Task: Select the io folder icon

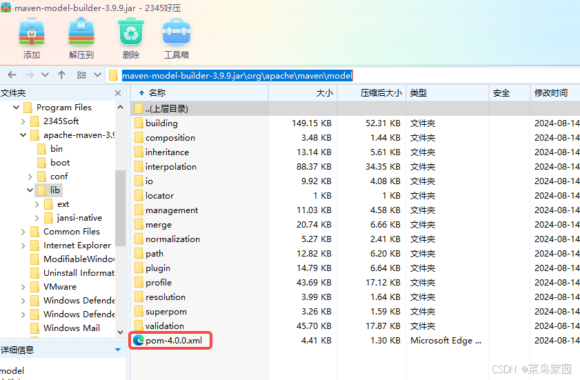Action: click(x=139, y=181)
